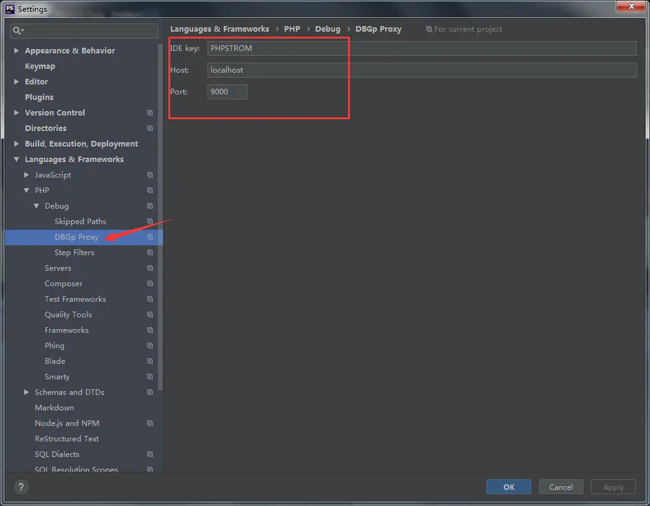Open the Servers settings page
The height and width of the screenshot is (506, 650).
point(58,268)
